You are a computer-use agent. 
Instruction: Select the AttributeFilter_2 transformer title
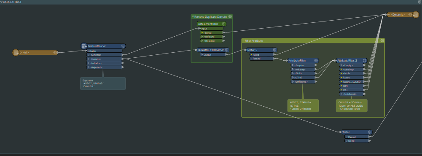point(347,61)
